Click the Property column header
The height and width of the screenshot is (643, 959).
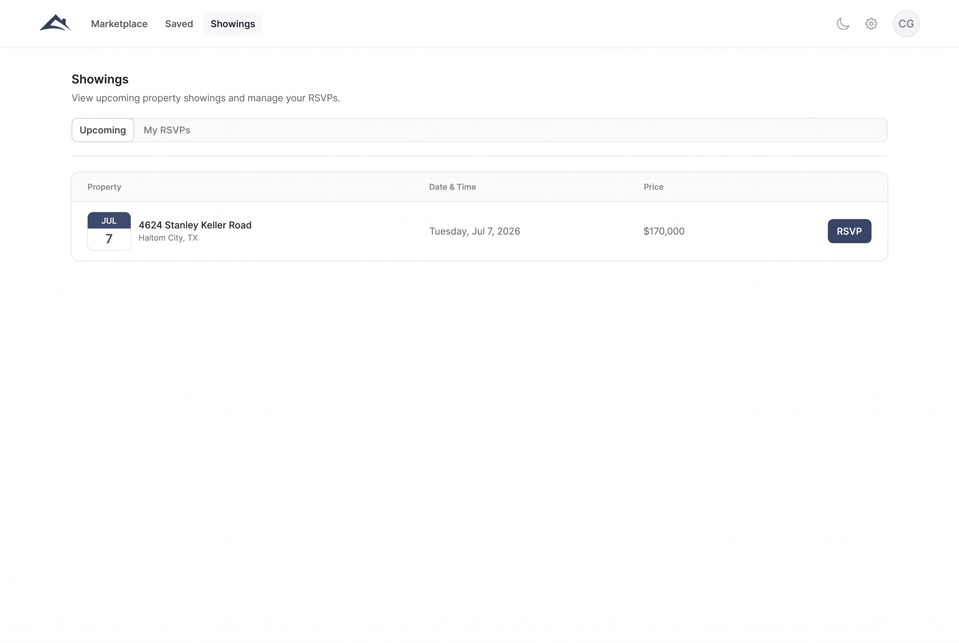coord(104,187)
